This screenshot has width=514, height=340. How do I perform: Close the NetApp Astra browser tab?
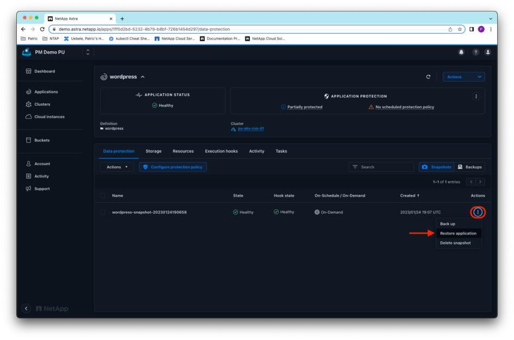tap(111, 18)
